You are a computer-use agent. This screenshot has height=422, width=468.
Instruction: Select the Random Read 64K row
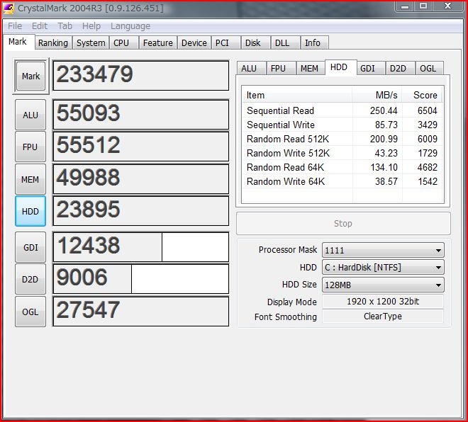click(342, 167)
